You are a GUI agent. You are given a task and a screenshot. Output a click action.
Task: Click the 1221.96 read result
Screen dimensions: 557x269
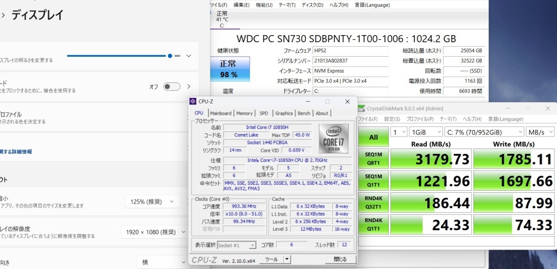click(x=431, y=181)
